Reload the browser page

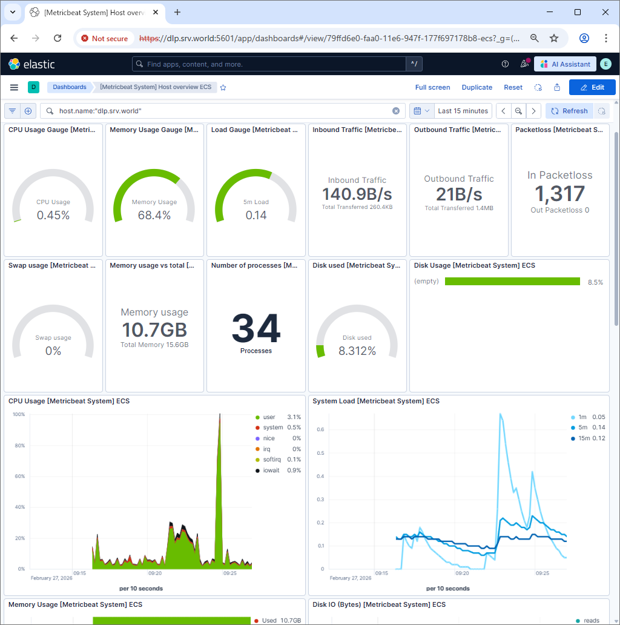pos(58,38)
